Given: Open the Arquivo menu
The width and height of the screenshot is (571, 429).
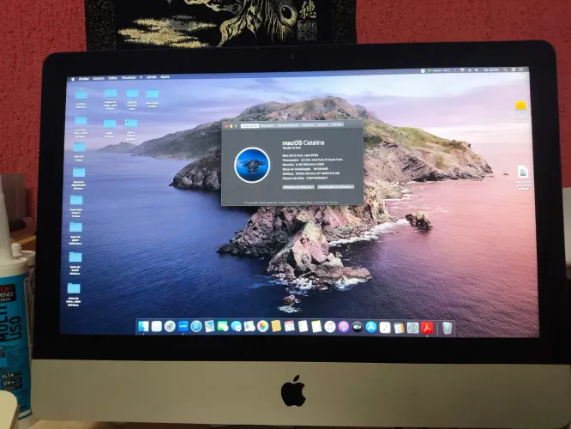Looking at the screenshot, I should click(99, 78).
